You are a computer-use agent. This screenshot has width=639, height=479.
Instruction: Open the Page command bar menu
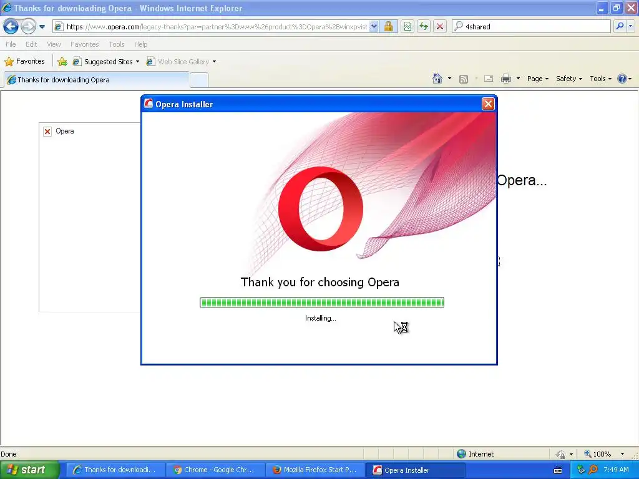pos(537,79)
